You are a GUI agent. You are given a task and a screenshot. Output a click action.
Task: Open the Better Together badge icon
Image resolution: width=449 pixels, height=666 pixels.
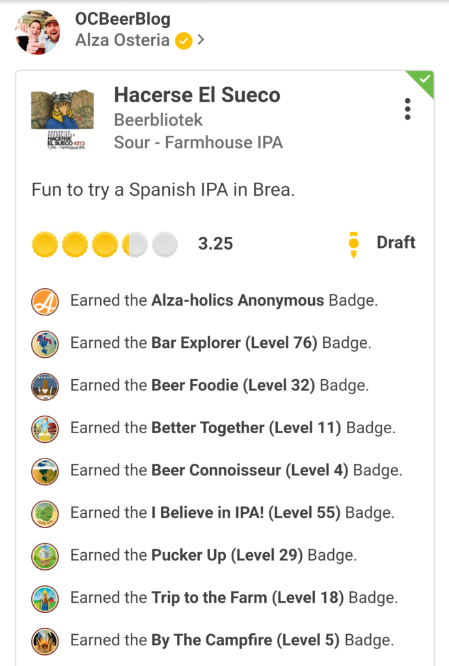(x=45, y=428)
